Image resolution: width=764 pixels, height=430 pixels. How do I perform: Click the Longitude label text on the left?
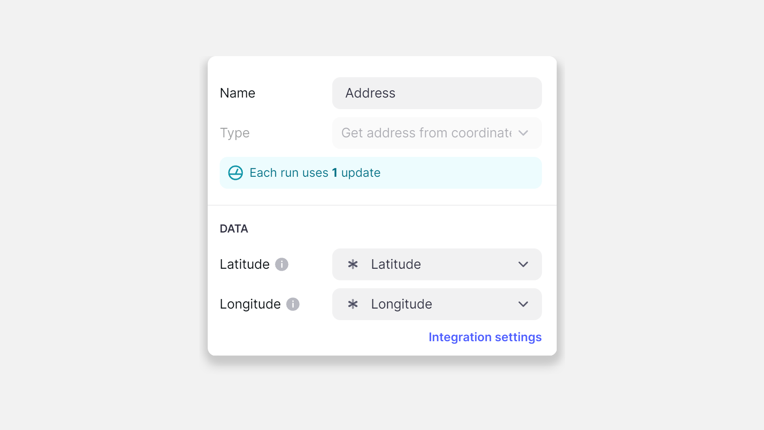pyautogui.click(x=250, y=304)
